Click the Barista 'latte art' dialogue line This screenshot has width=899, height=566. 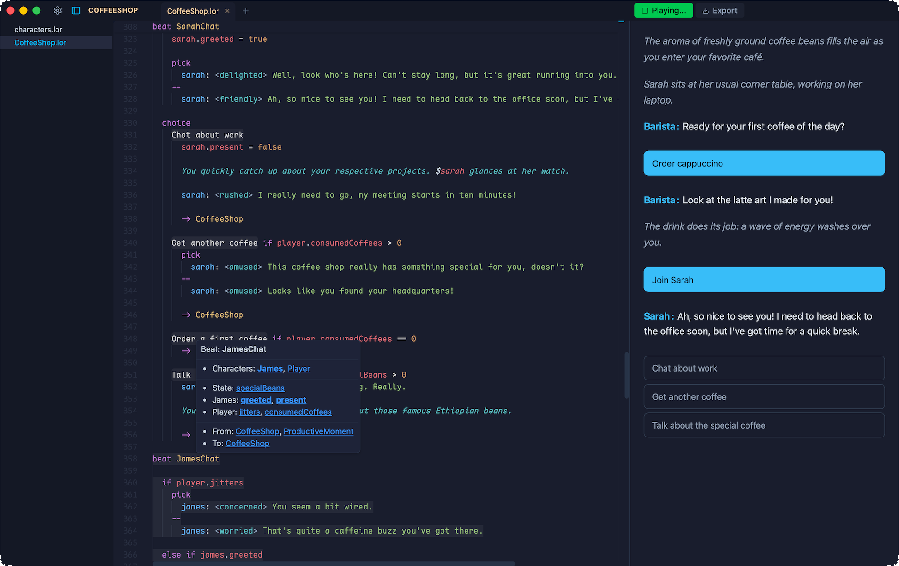738,200
